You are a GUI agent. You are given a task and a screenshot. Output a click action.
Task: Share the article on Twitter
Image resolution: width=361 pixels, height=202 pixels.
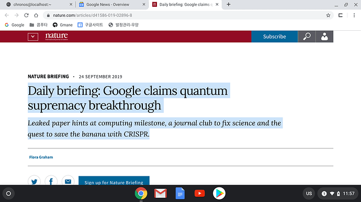click(x=34, y=181)
